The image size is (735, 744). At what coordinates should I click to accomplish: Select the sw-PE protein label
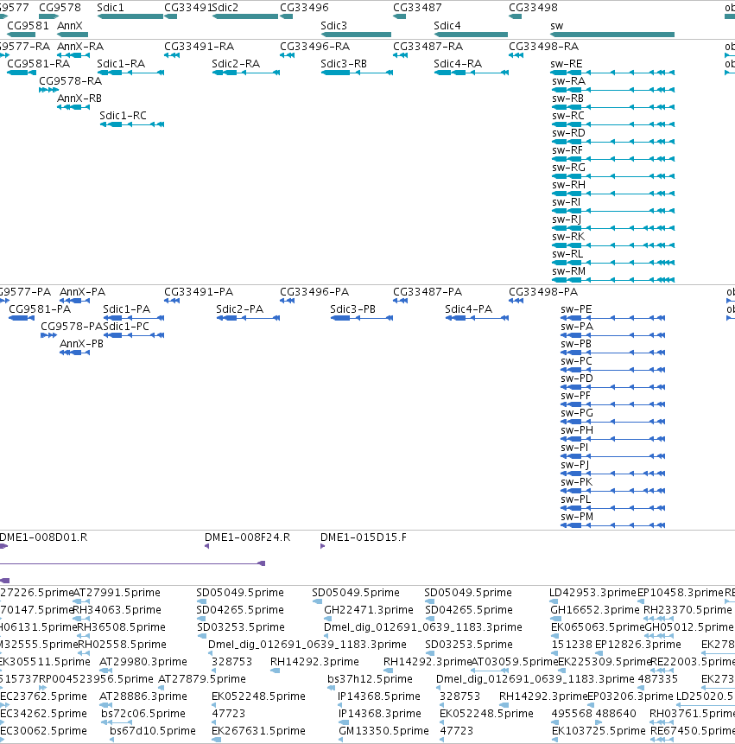tap(576, 308)
